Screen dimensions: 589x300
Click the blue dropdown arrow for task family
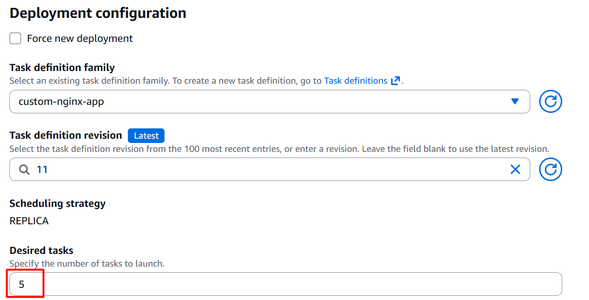point(515,102)
